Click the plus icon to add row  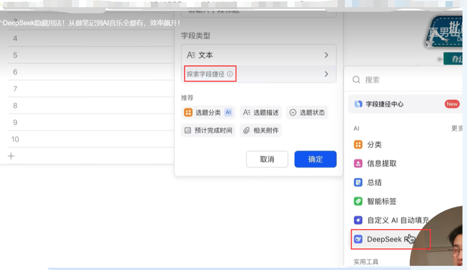tap(11, 156)
